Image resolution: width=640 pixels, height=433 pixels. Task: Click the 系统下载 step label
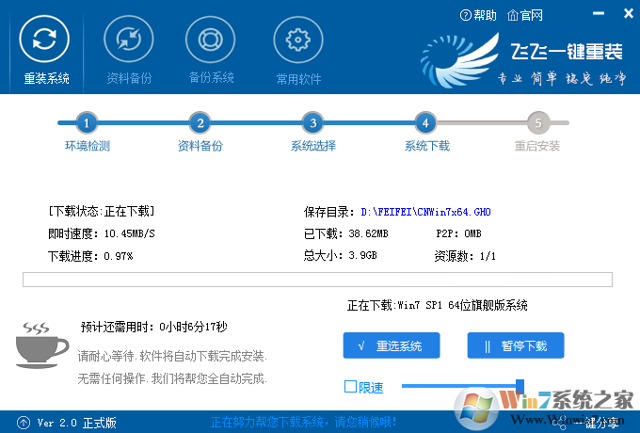tap(427, 146)
